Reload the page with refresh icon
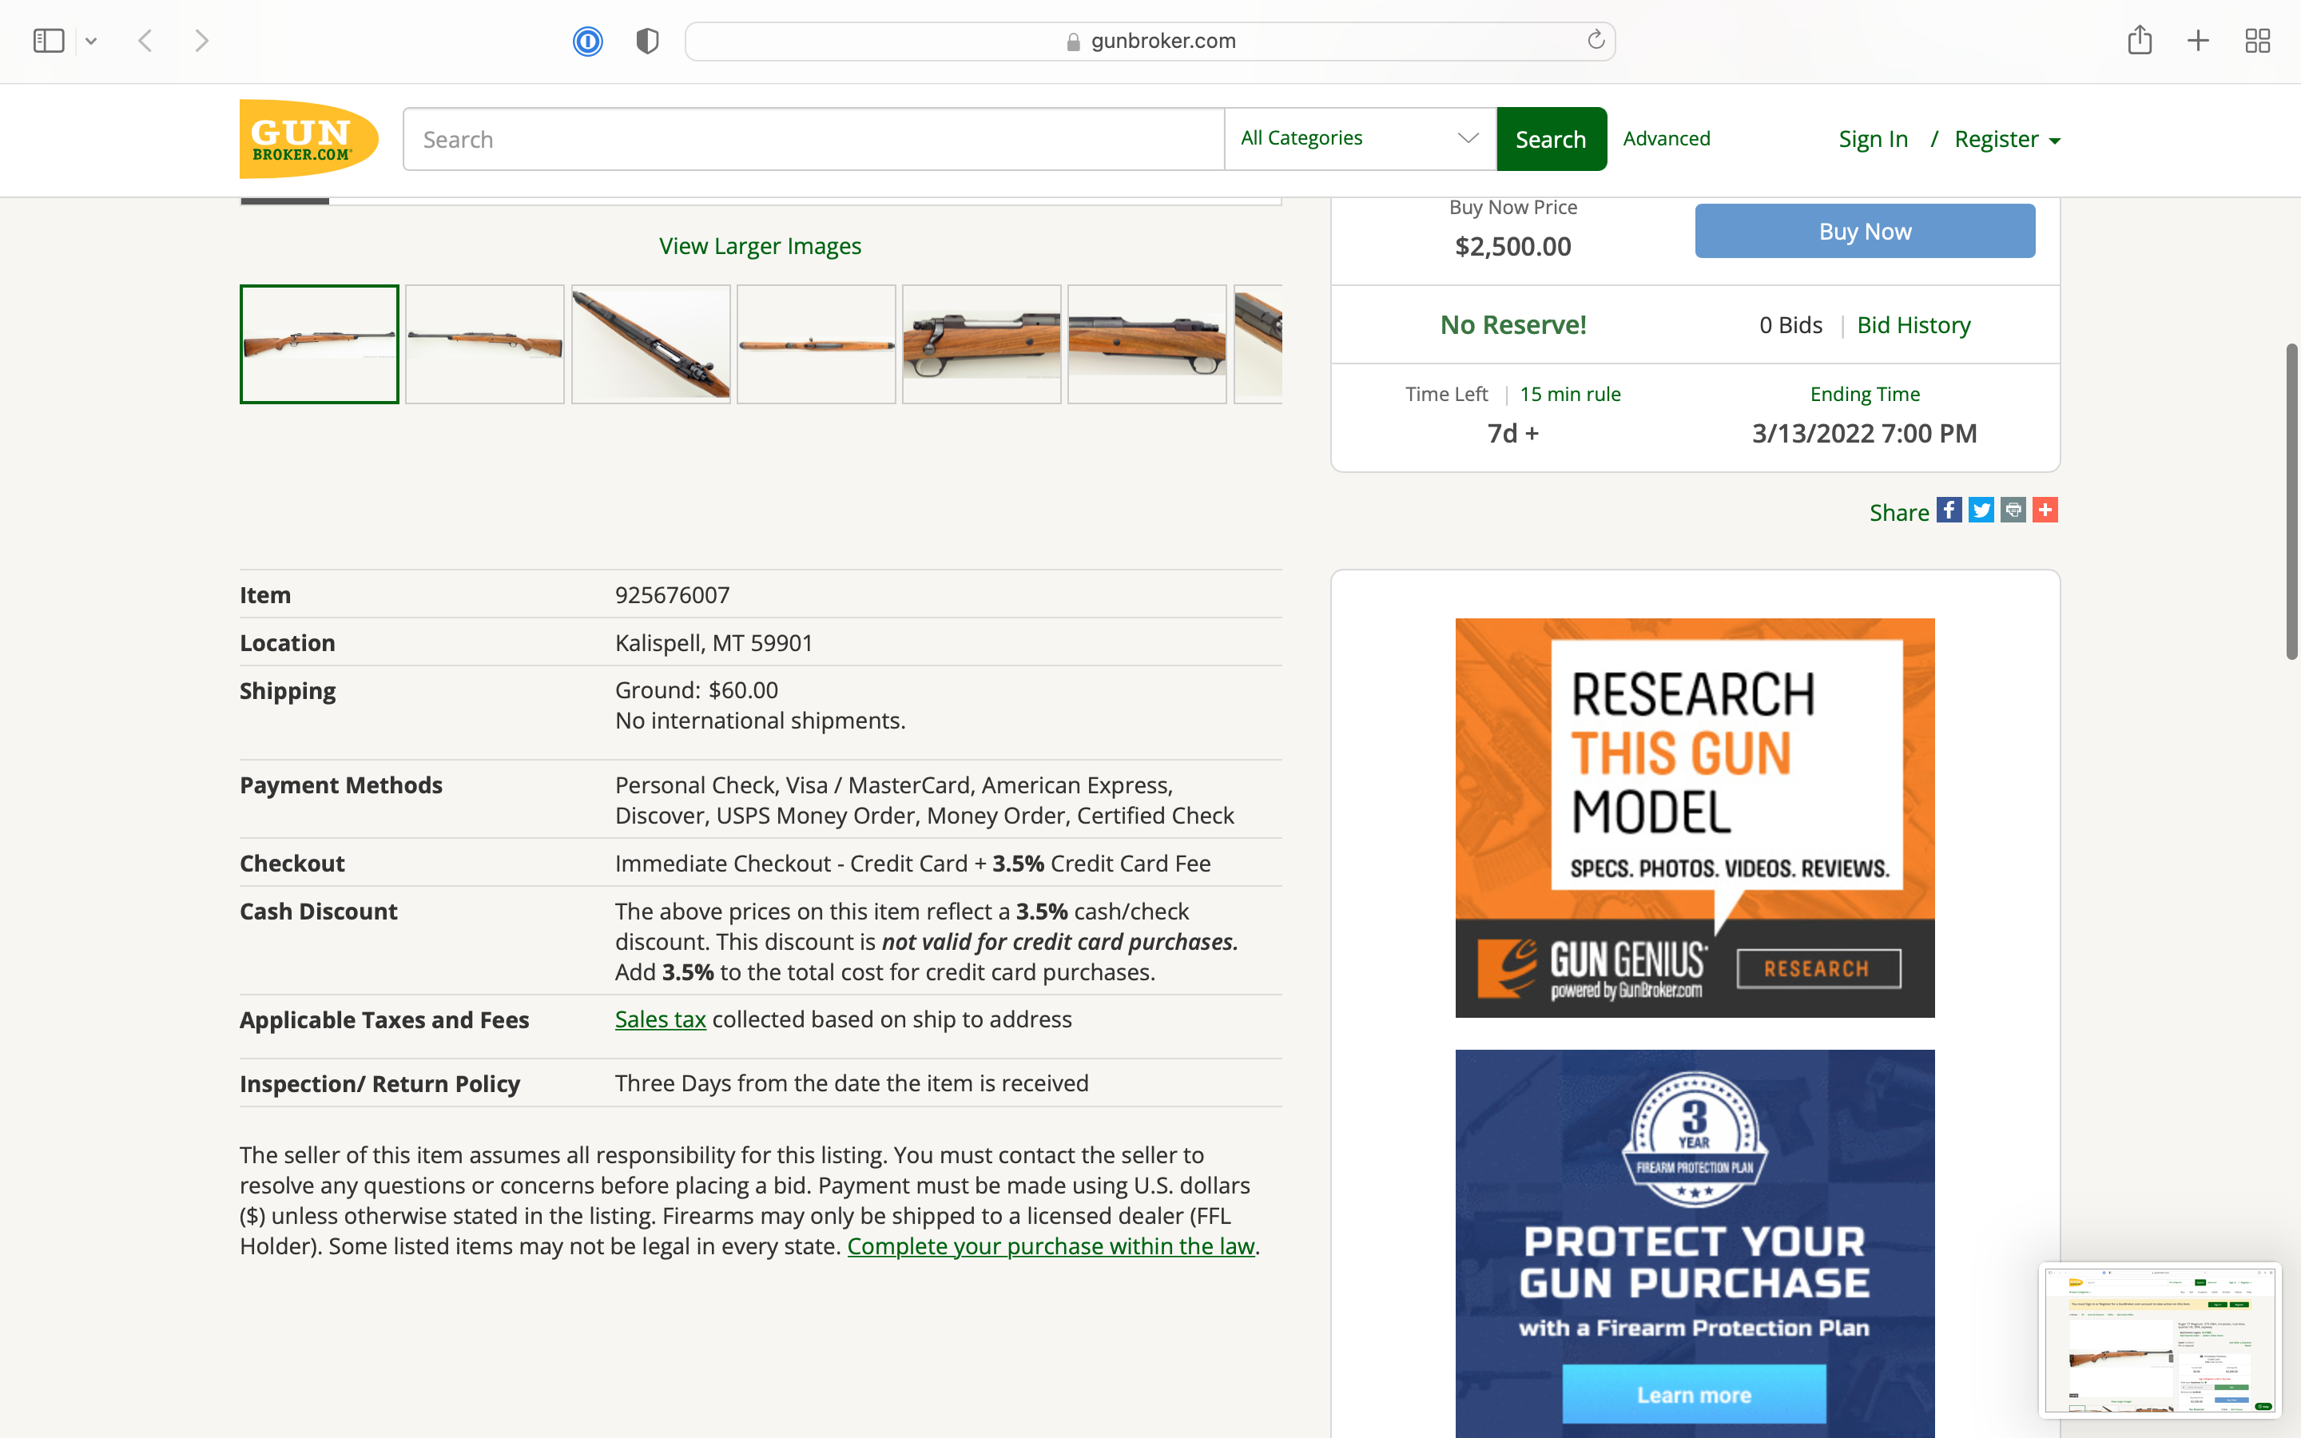This screenshot has height=1438, width=2301. [x=1596, y=40]
